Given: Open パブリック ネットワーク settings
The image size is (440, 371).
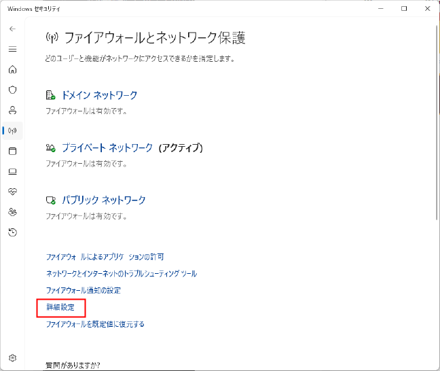Looking at the screenshot, I should coord(103,200).
